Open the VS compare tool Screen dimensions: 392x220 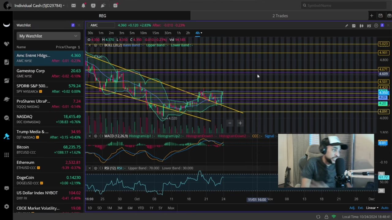coord(369,26)
